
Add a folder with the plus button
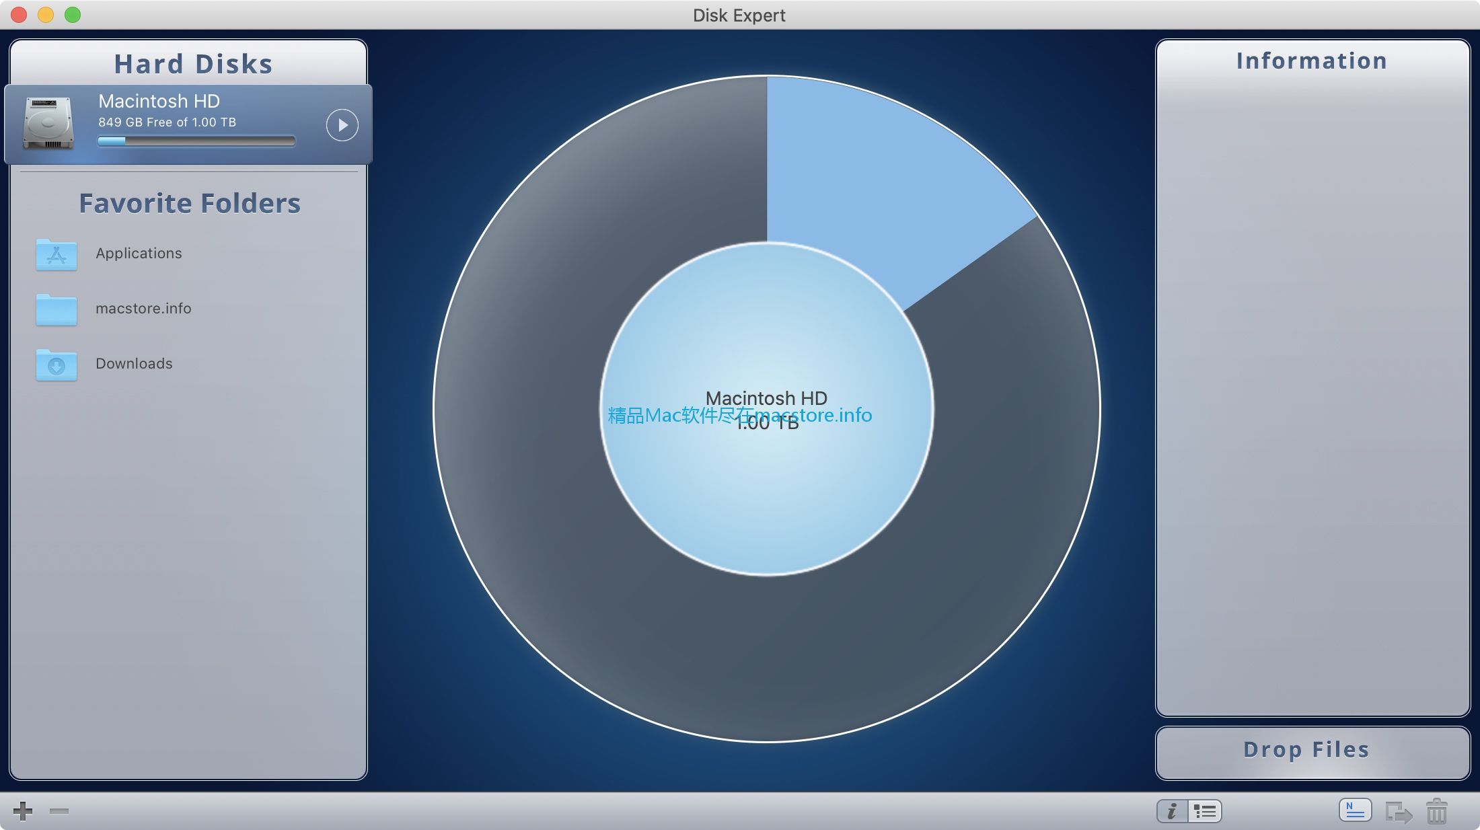click(23, 811)
